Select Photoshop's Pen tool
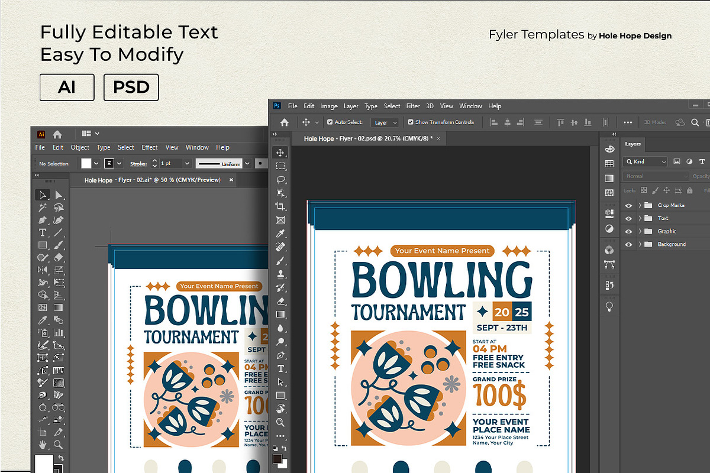The width and height of the screenshot is (710, 473). click(x=280, y=355)
